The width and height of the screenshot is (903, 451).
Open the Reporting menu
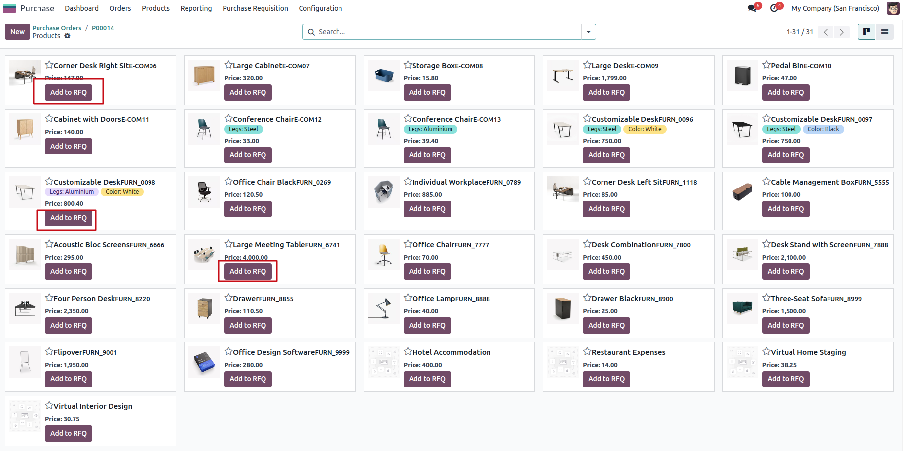click(x=196, y=8)
